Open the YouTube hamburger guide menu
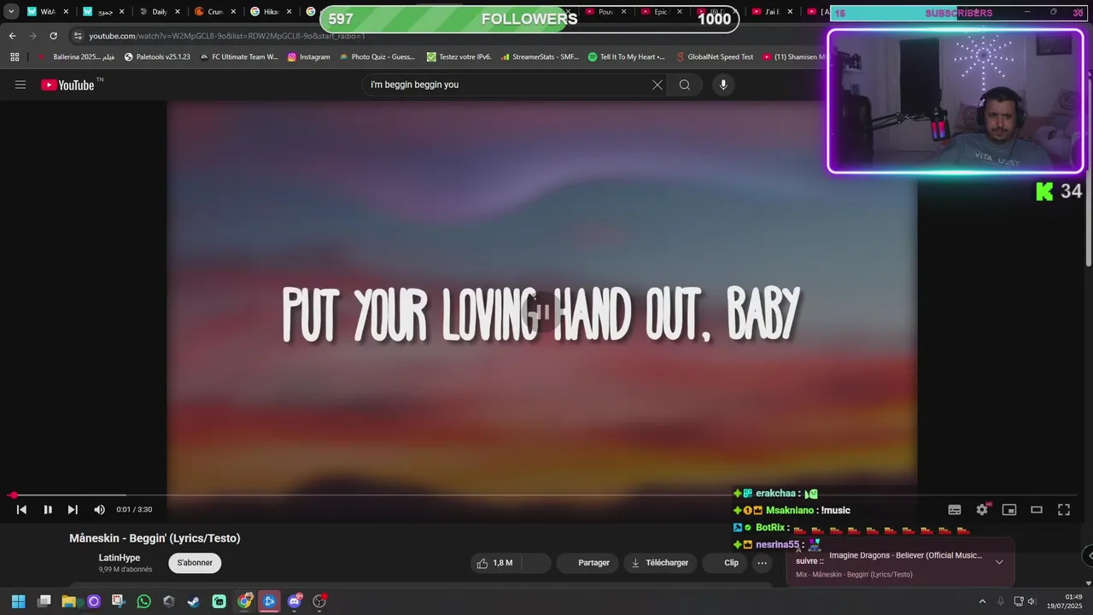 (20, 85)
